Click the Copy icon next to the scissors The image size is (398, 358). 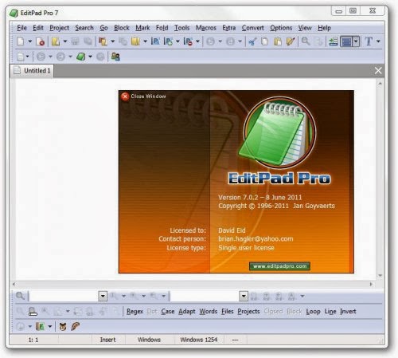(264, 41)
